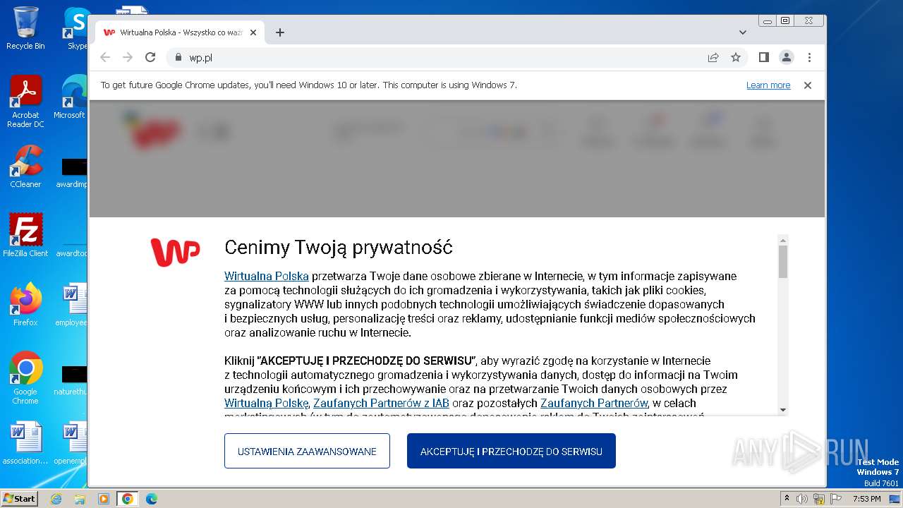
Task: Go back in Chrome
Action: coord(105,58)
